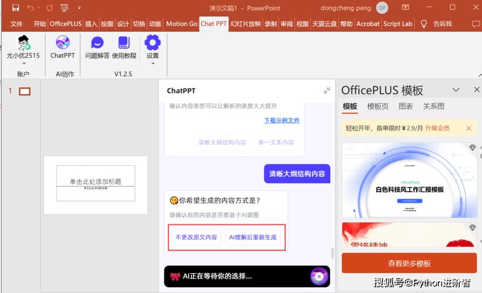
Task: Select the 视图 ribbon tab
Action: coord(302,24)
